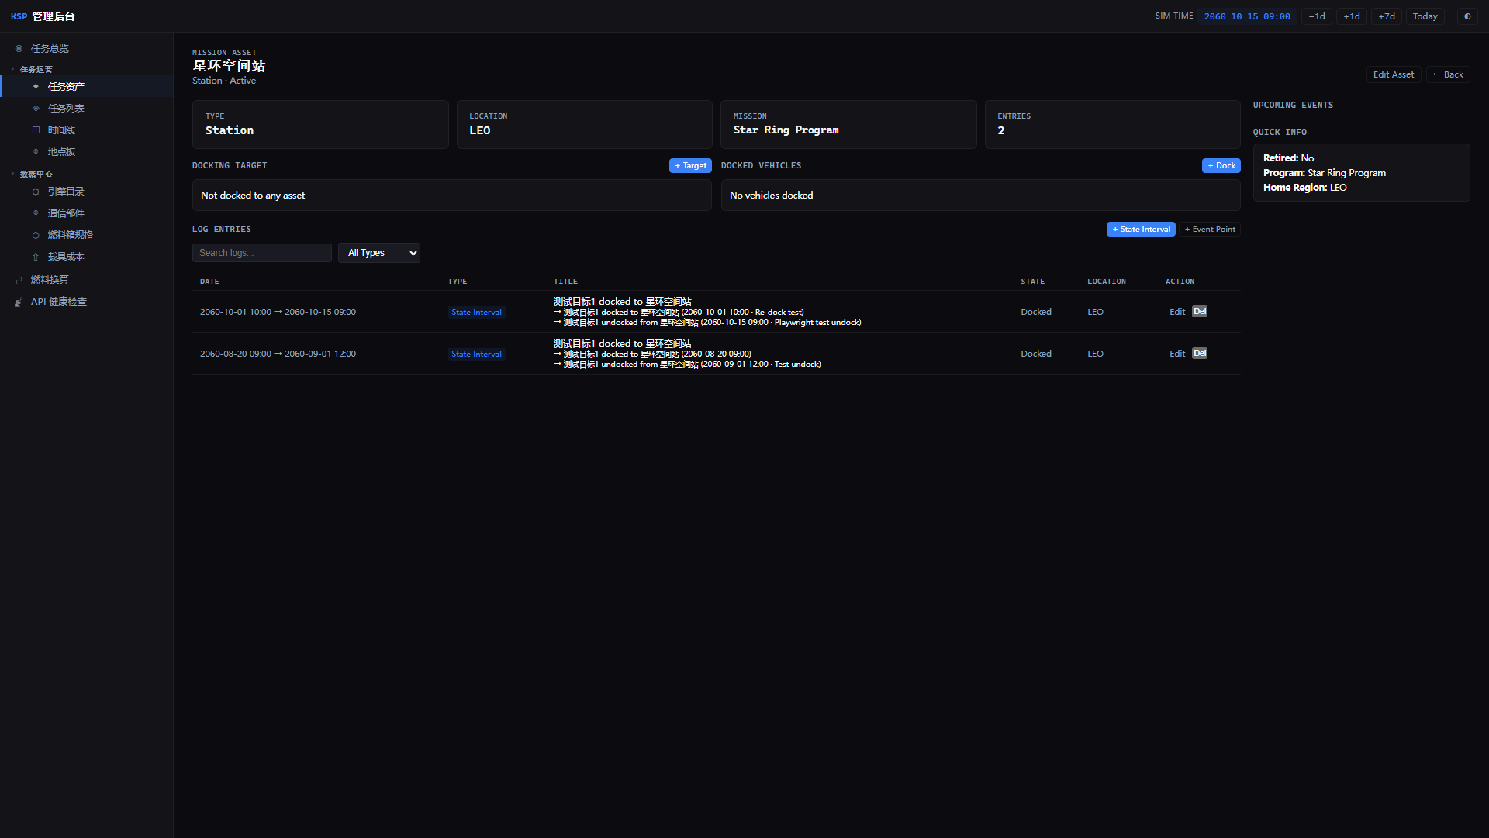Delete the 2060-10-01 log entry

pos(1200,312)
